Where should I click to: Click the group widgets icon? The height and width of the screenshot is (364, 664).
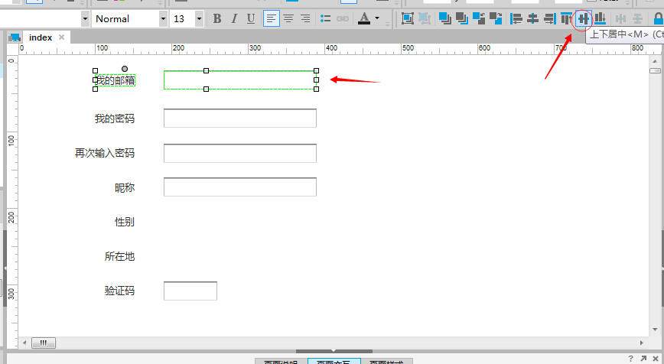[407, 18]
